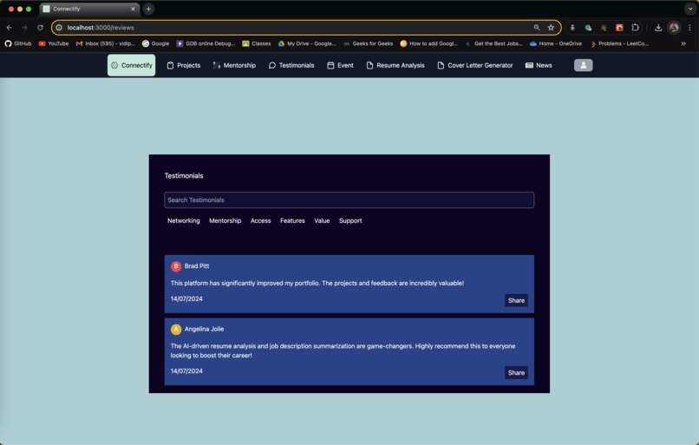Image resolution: width=699 pixels, height=445 pixels.
Task: Open the Home - OneDrive bookmark
Action: (555, 43)
